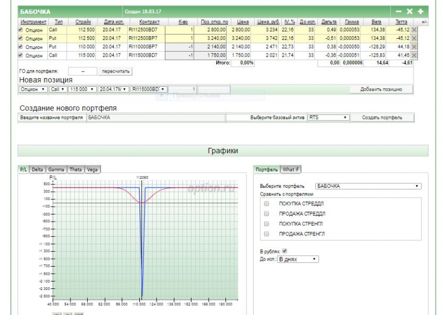Image resolution: width=444 pixels, height=315 pixels.
Task: Expand the 'В днях' dropdown
Action: 298,259
